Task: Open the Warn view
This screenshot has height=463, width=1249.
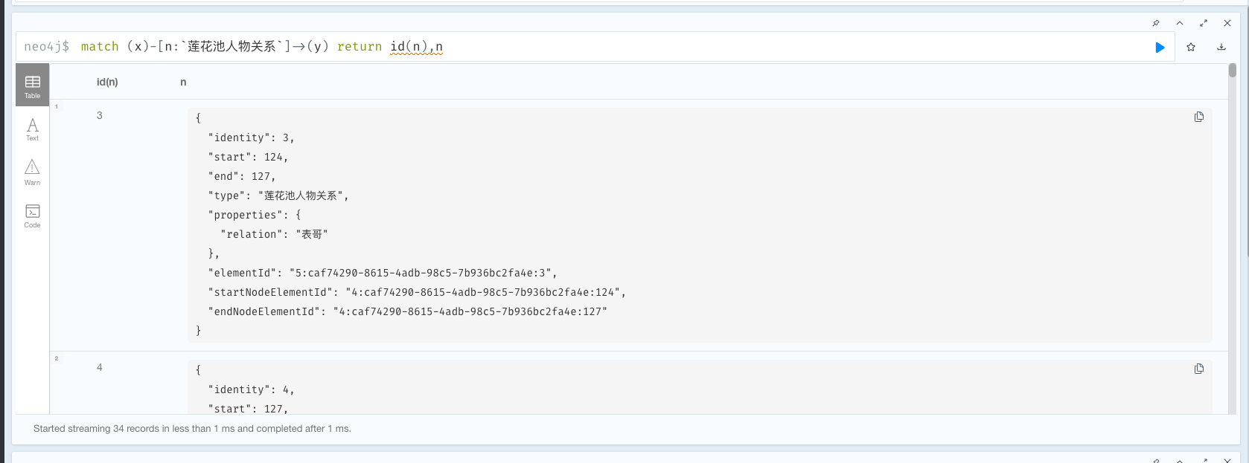Action: pyautogui.click(x=33, y=172)
